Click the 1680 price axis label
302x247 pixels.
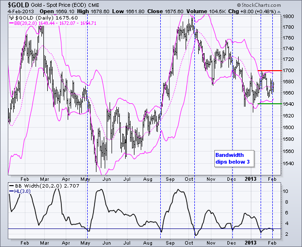[288, 82]
